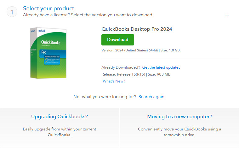The width and height of the screenshot is (239, 148).
Task: Open the What's New? link
Action: 114,81
